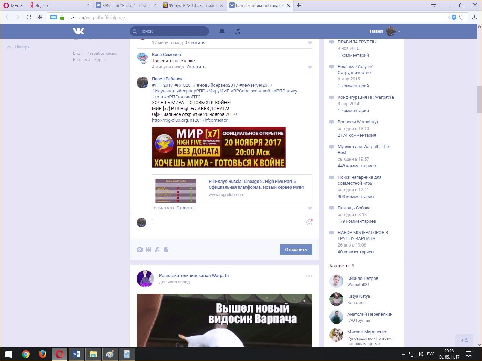Open Помощь Собаке discussion

point(354,208)
